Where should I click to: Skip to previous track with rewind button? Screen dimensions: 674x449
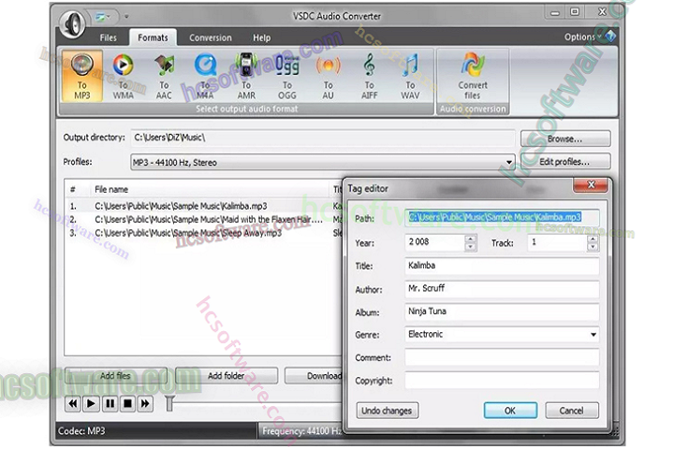[x=73, y=403]
